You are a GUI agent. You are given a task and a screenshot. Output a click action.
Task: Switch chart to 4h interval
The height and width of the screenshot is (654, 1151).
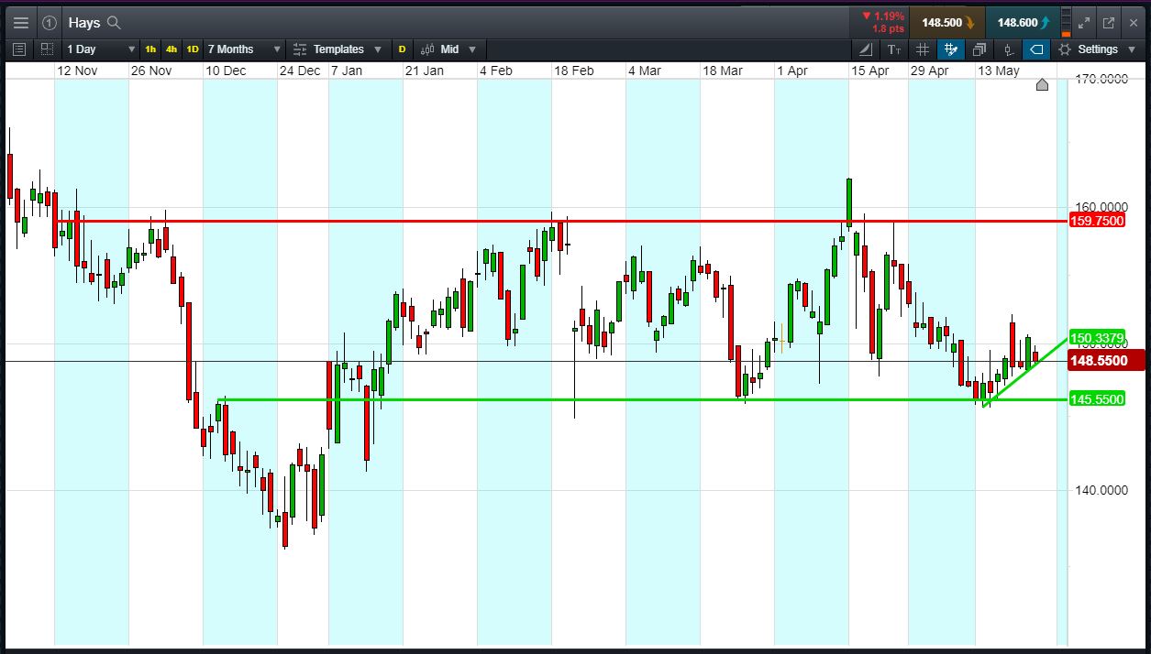172,49
